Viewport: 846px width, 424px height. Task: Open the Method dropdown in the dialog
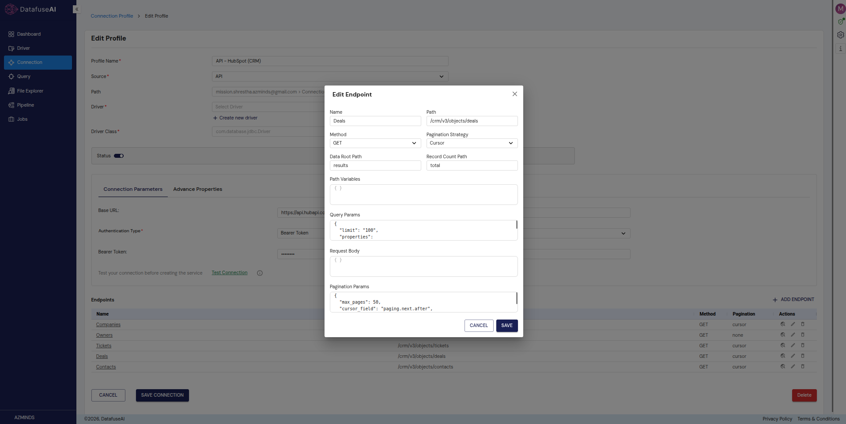click(x=375, y=143)
